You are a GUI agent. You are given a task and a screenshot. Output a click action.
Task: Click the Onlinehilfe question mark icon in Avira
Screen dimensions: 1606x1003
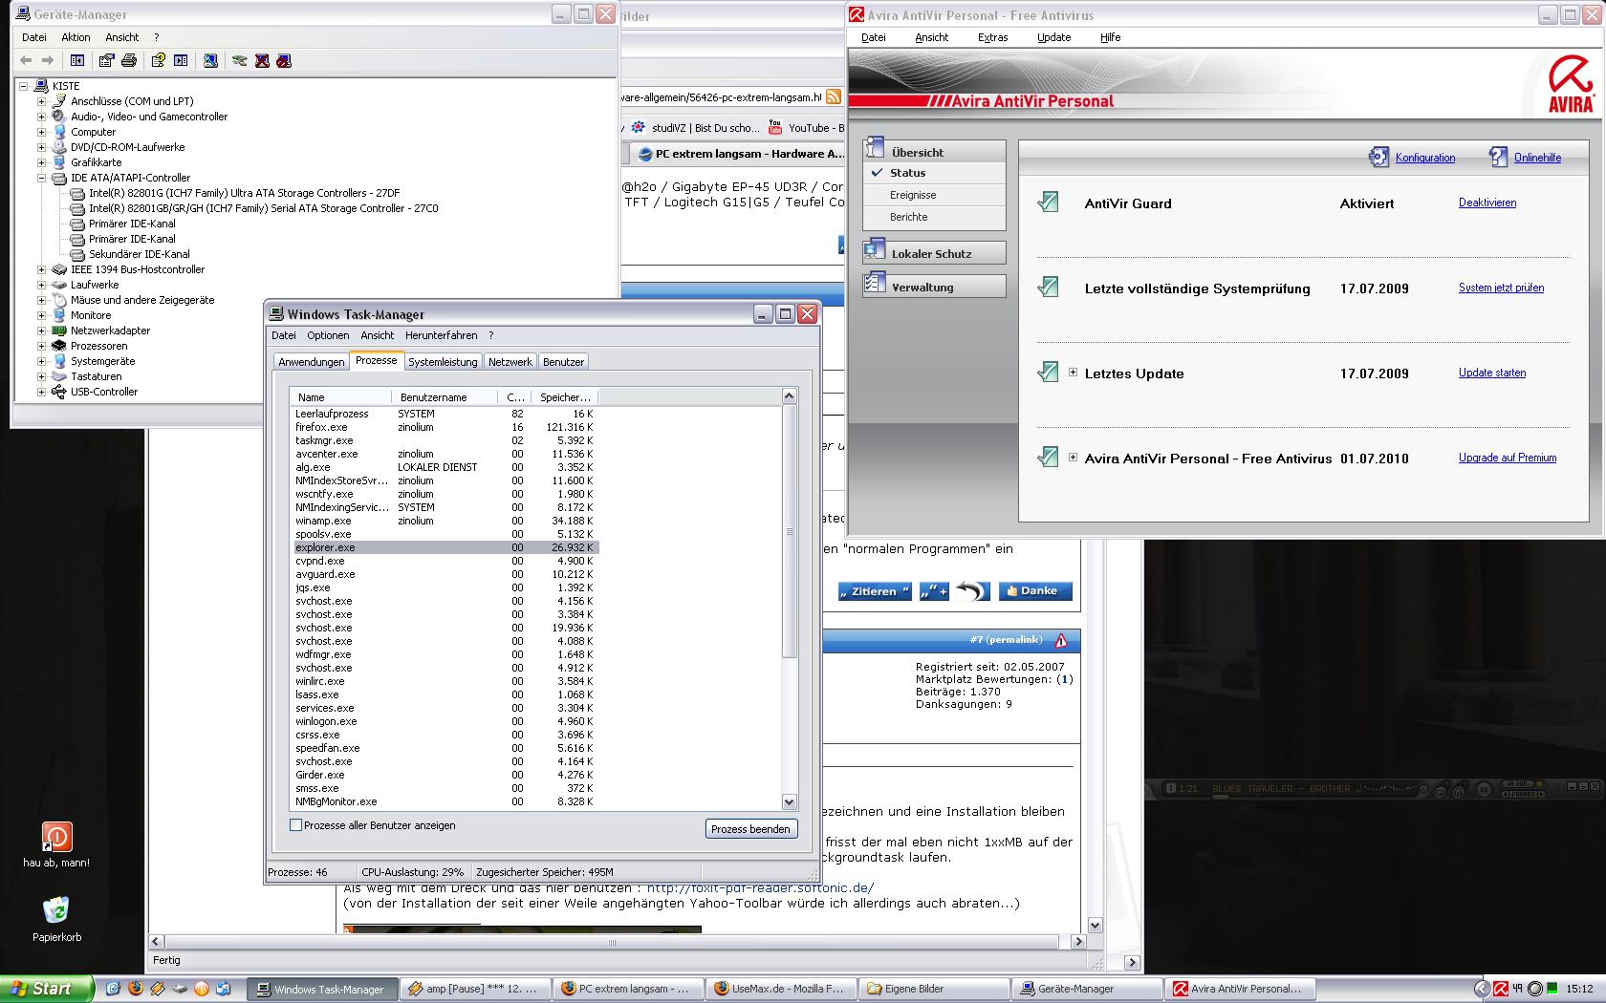pos(1498,157)
